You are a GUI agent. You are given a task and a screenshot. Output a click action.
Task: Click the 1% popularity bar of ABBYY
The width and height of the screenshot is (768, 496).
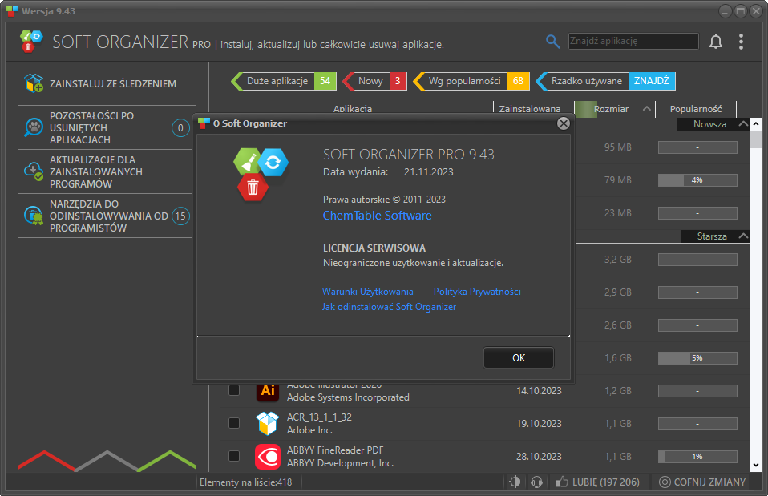[697, 457]
